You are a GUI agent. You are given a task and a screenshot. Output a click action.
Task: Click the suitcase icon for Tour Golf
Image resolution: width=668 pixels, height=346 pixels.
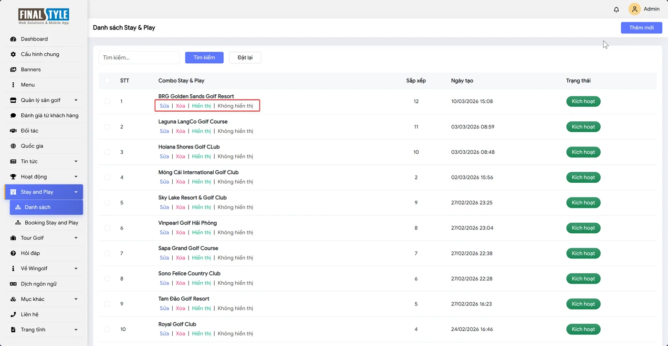13,238
